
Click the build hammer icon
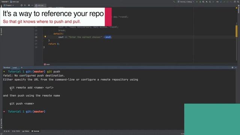[x=174, y=1]
